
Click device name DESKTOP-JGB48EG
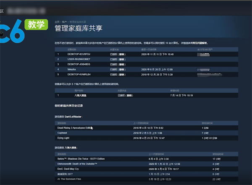[x=79, y=65]
